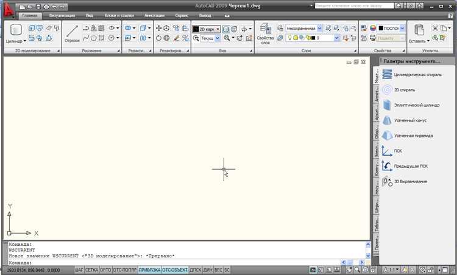This screenshot has width=457, height=275.
Task: Switch to the Блоки и ссылки tab
Action: 119,15
